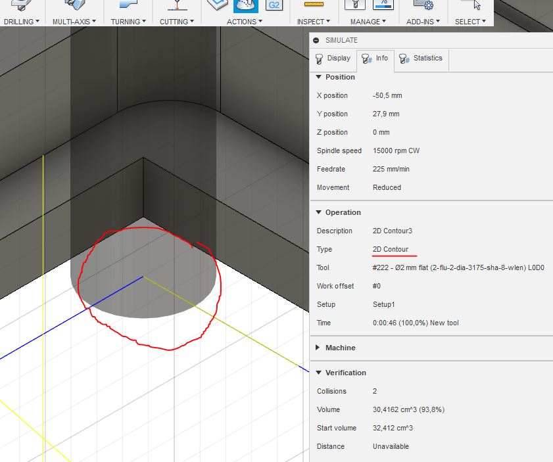Click the feedrate value 225 mm/min
Screen dimensions: 553x462
pyautogui.click(x=391, y=169)
